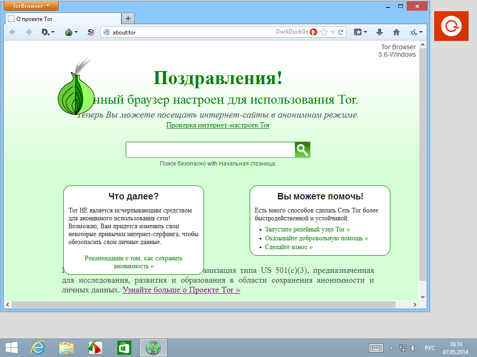Open the volume speaker icon
Screen dimensions: 477x357
(414, 348)
